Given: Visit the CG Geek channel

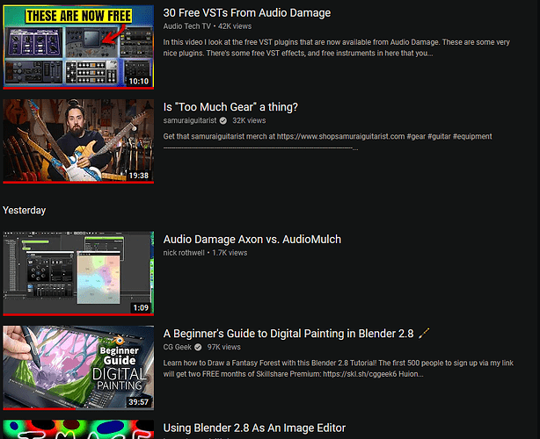Looking at the screenshot, I should point(177,347).
